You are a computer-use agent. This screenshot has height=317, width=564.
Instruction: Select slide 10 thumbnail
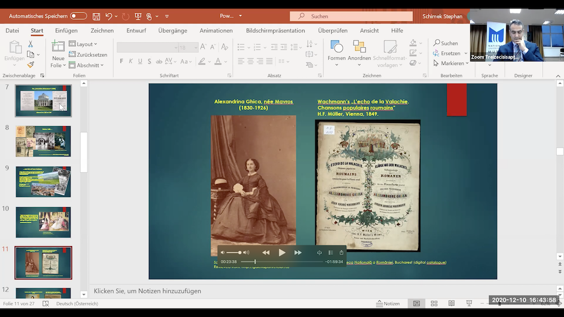tap(43, 222)
